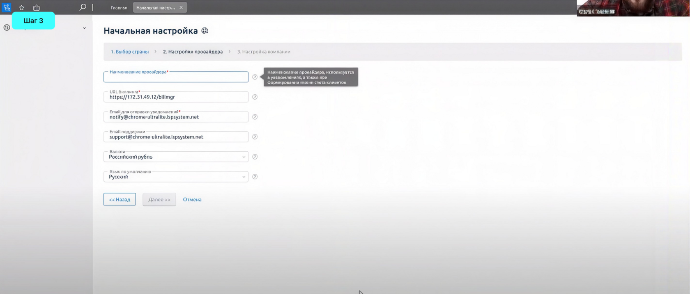Viewport: 690px width, 294px height.
Task: Show help for Email поддержки field
Action: (x=255, y=137)
